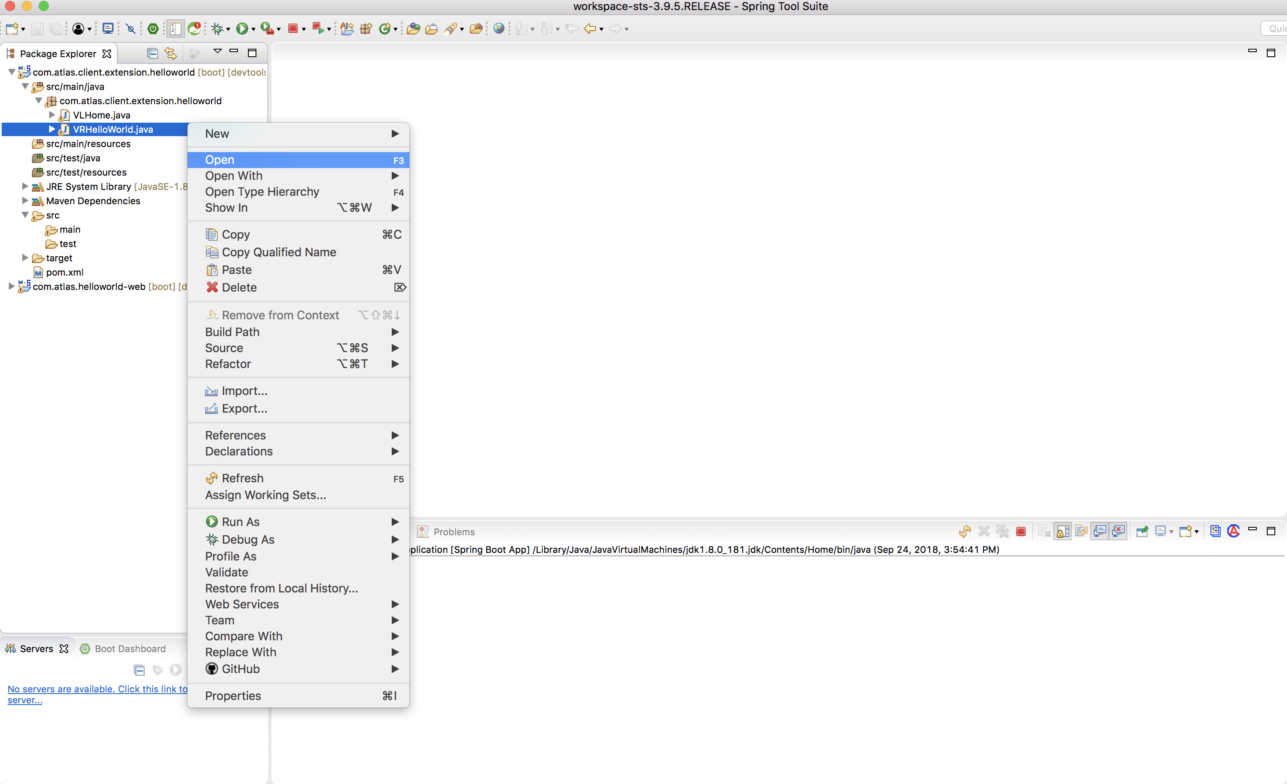This screenshot has width=1287, height=784.
Task: Open the Run As submenu
Action: pos(298,521)
